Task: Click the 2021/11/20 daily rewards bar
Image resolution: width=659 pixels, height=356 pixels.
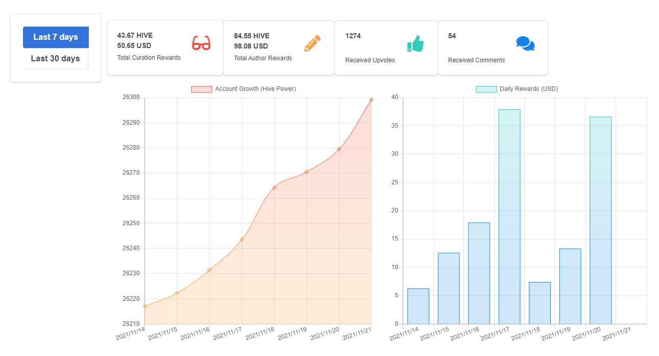Action: 600,220
